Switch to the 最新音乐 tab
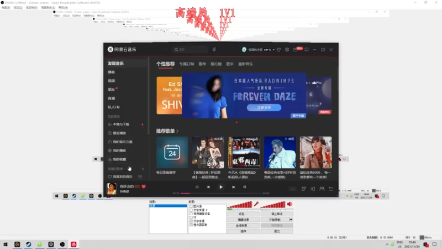Screen dimensions: 442x249 click(x=245, y=64)
